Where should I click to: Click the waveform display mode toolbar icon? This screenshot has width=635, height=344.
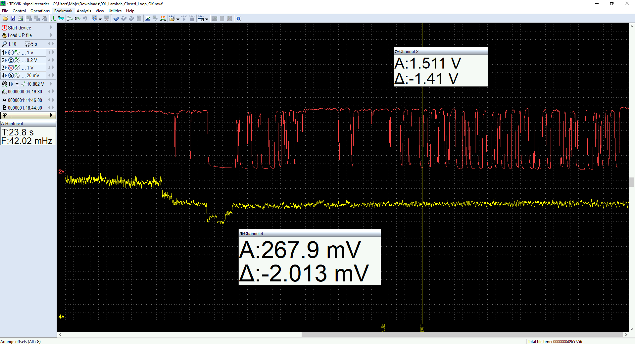coord(94,19)
